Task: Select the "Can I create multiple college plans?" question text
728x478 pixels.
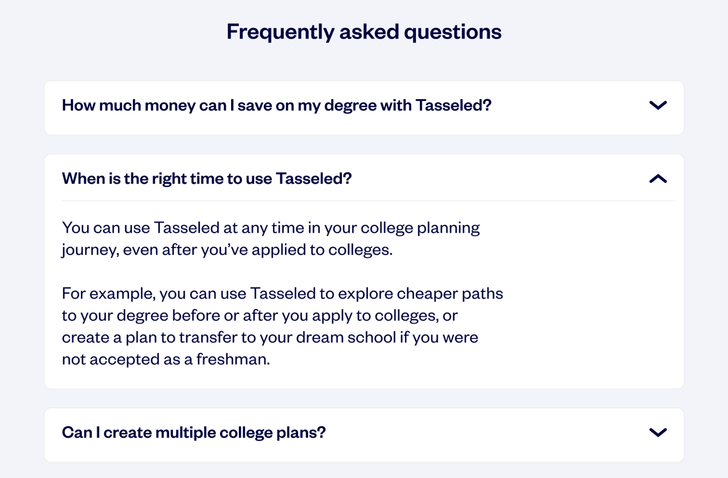Action: tap(193, 433)
